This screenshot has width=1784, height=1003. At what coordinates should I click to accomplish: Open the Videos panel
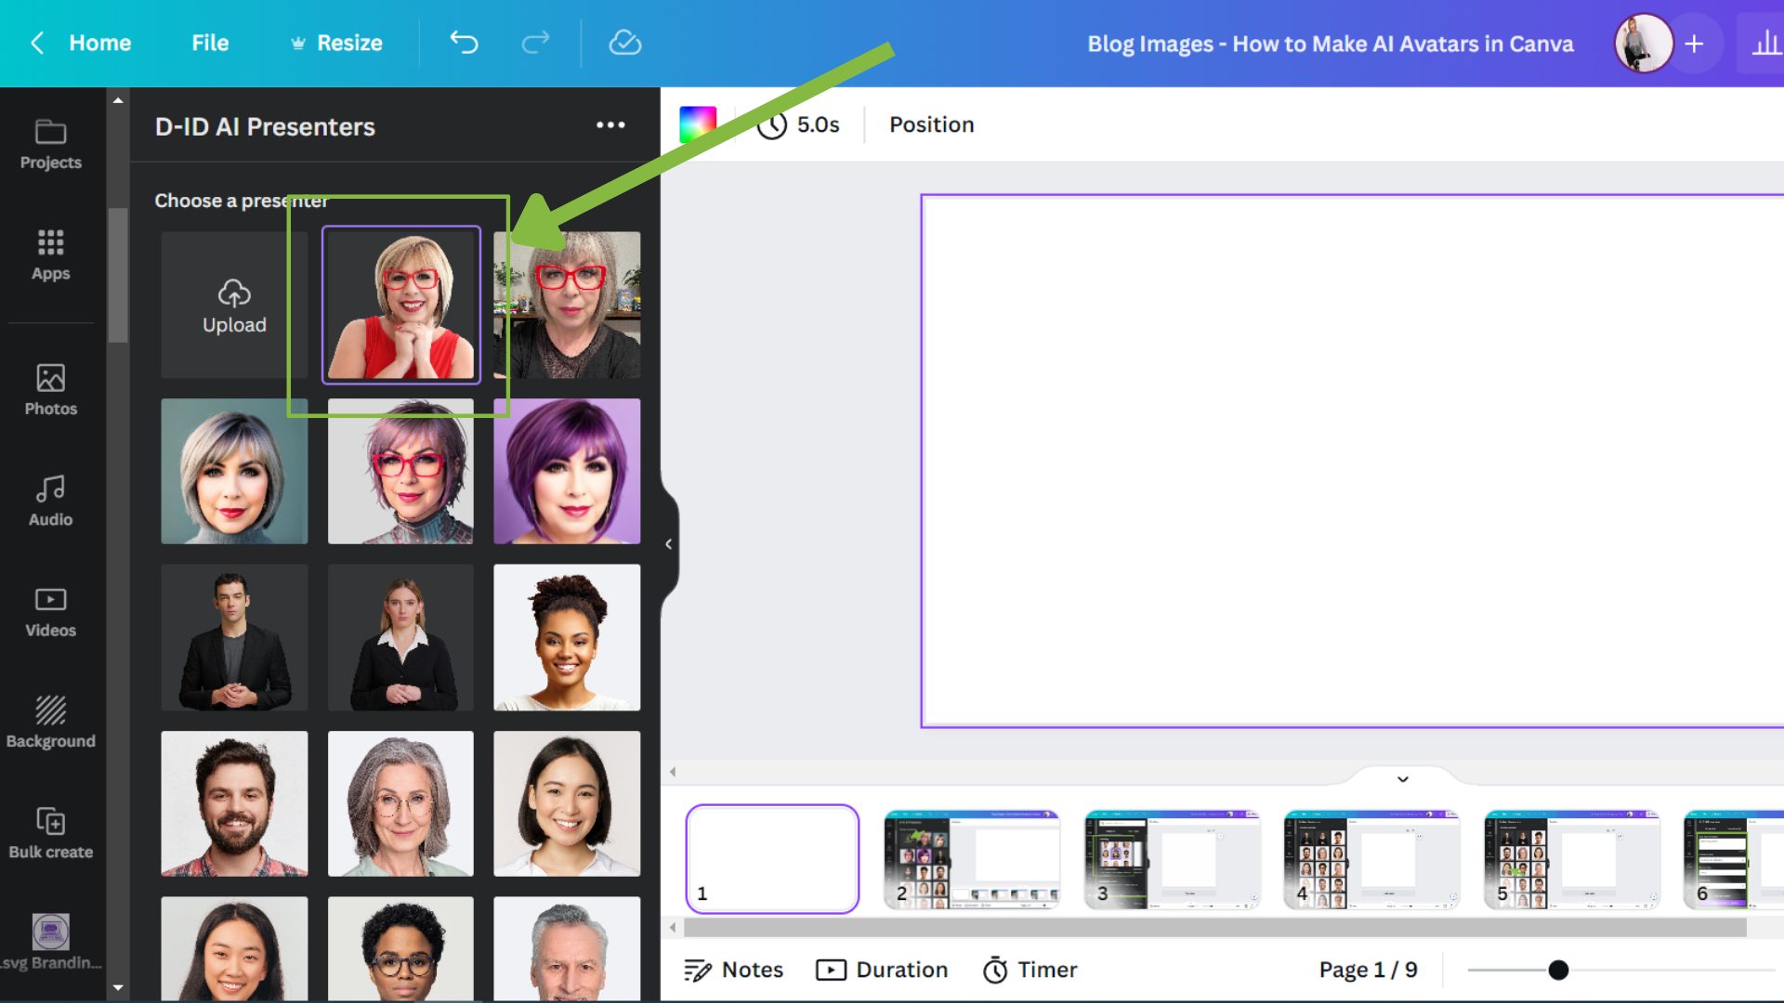(x=50, y=611)
